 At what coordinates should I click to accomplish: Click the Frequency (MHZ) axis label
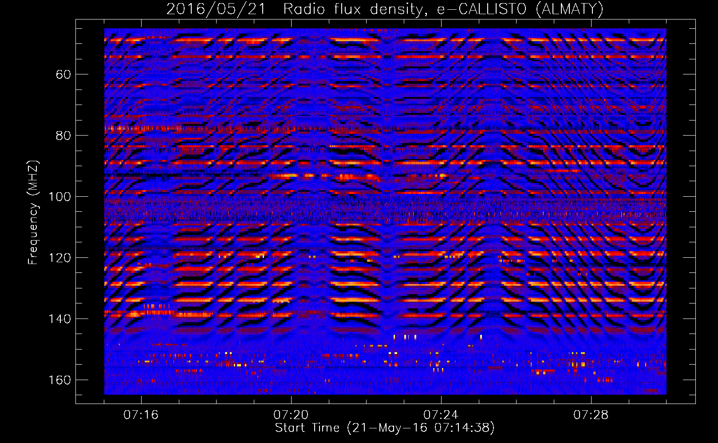click(x=33, y=212)
